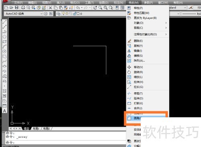This screenshot has height=147, width=201.
Task: Select the Arc tool
Action: pyautogui.click(x=4, y=47)
